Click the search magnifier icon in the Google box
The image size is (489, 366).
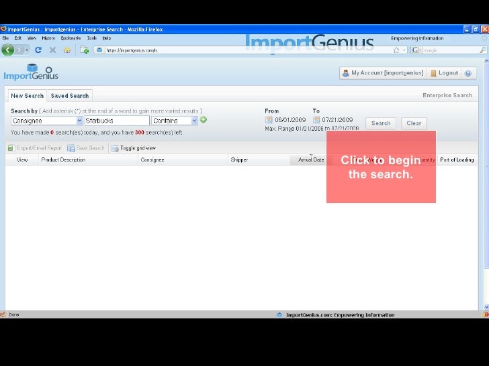[482, 50]
